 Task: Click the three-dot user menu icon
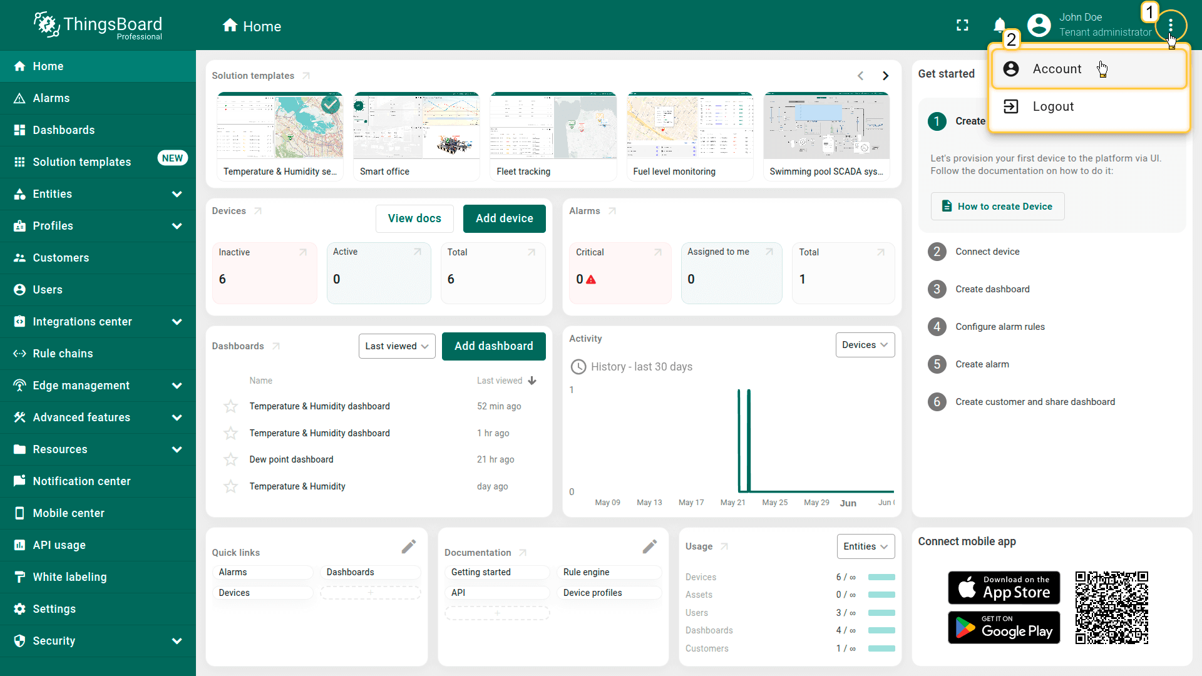coord(1170,26)
